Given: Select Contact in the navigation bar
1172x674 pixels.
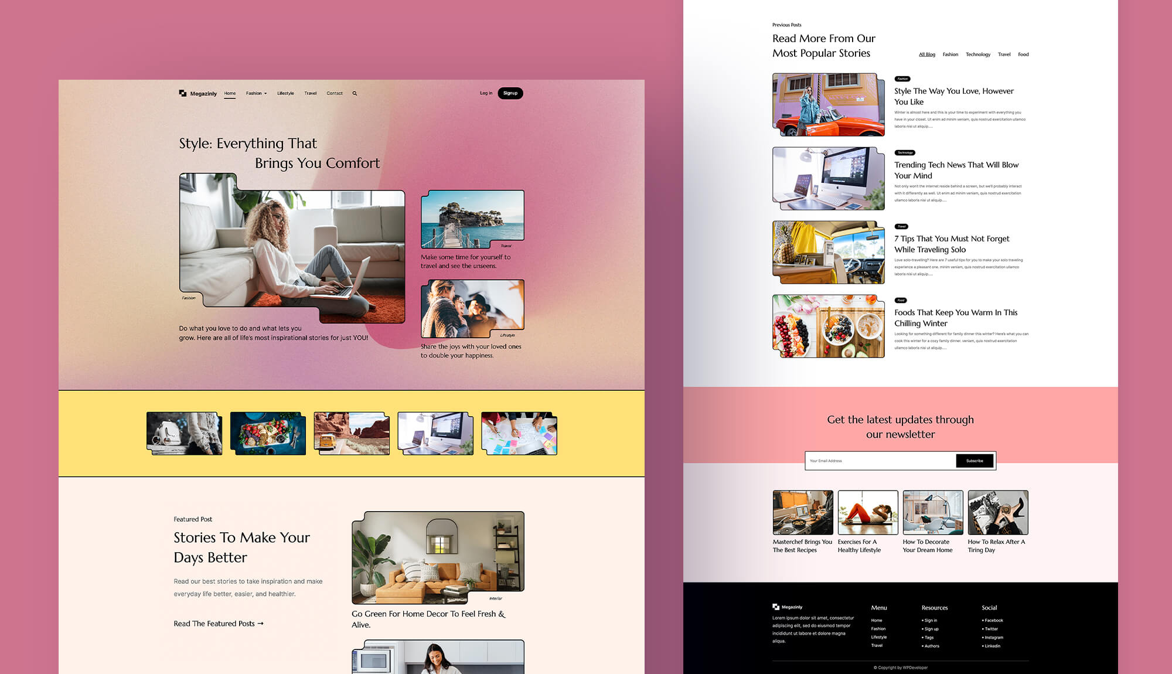Looking at the screenshot, I should click(334, 93).
